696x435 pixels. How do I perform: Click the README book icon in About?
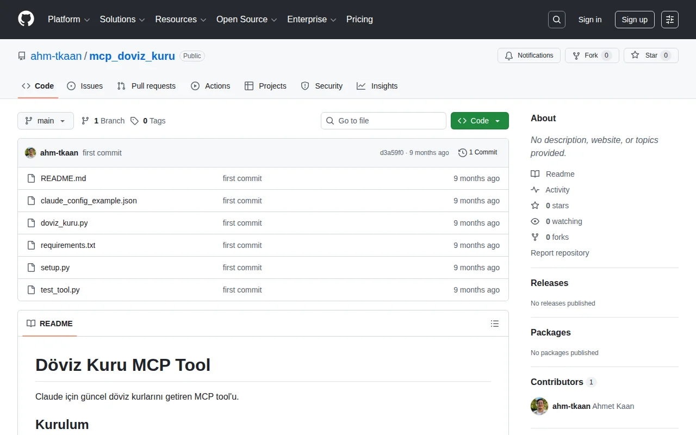536,173
